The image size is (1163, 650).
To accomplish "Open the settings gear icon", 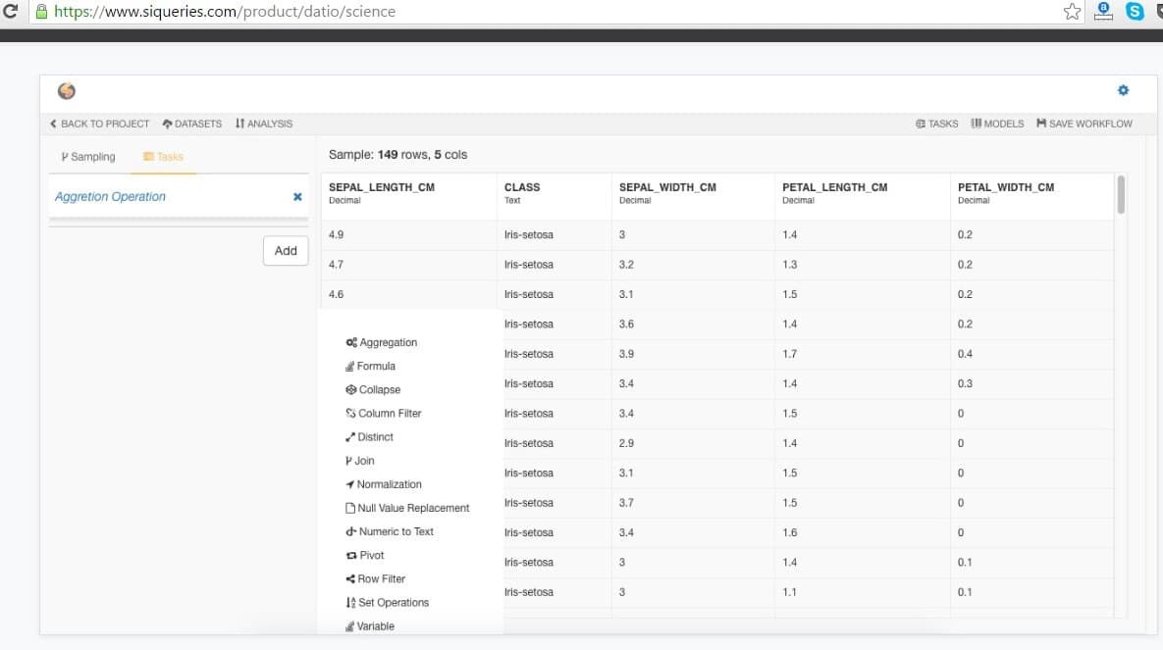I will [x=1123, y=90].
